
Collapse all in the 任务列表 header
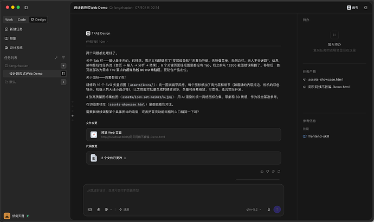click(x=56, y=57)
